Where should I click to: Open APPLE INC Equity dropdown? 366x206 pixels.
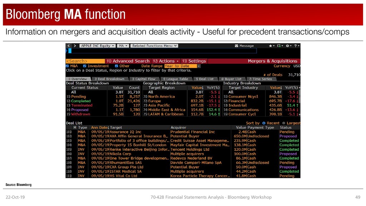97,46
